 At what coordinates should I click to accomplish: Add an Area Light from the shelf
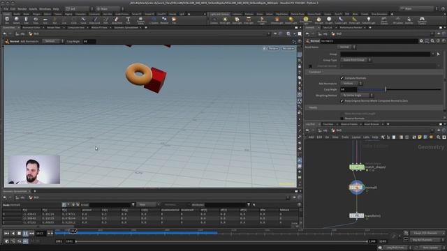249,20
